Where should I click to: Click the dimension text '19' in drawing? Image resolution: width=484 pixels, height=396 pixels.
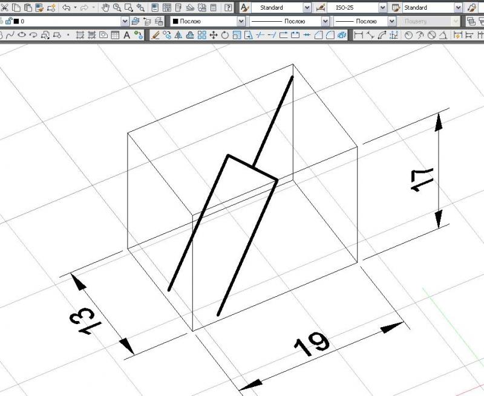pos(312,345)
